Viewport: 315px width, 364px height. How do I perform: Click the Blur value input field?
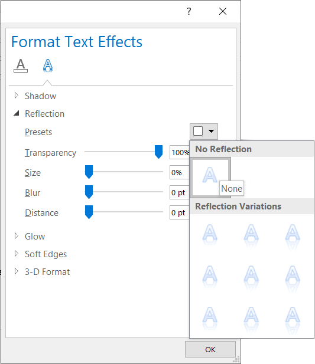180,192
